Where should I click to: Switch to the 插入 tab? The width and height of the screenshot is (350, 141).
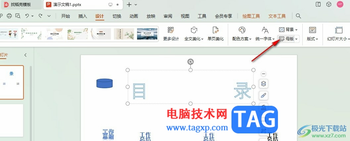coord(82,16)
